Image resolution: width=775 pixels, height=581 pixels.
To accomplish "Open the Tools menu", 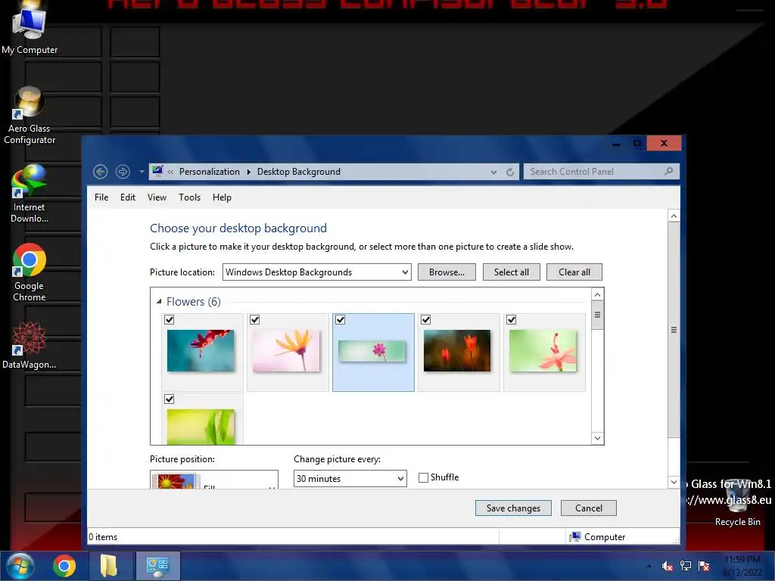I will tap(189, 197).
